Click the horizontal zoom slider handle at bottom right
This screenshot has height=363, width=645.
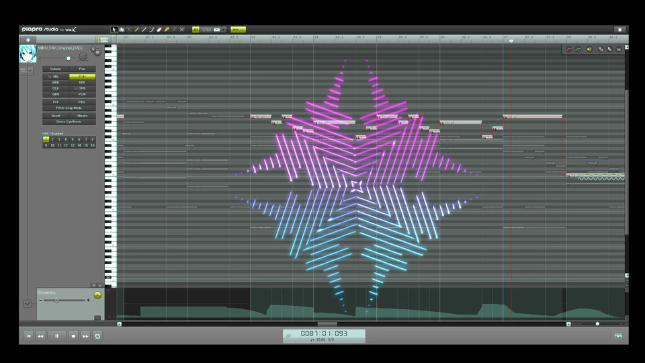[597, 324]
